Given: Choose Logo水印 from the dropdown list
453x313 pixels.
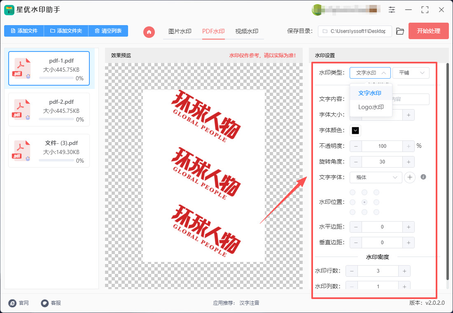Looking at the screenshot, I should [x=371, y=107].
